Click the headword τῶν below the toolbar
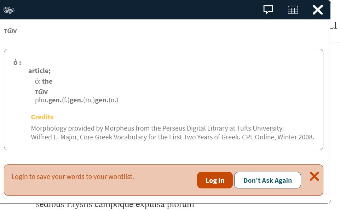This screenshot has width=340, height=211. (x=10, y=31)
